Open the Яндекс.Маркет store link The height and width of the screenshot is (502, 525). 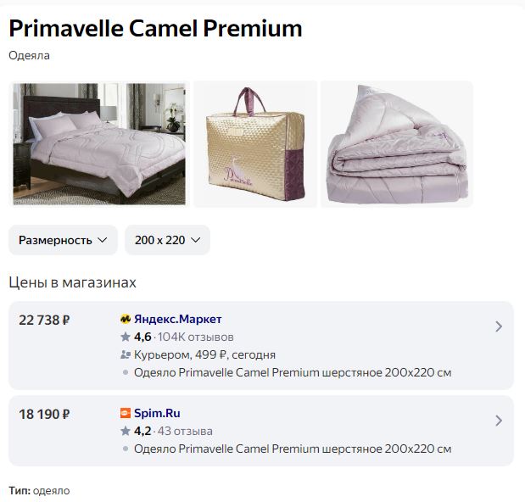(x=177, y=320)
